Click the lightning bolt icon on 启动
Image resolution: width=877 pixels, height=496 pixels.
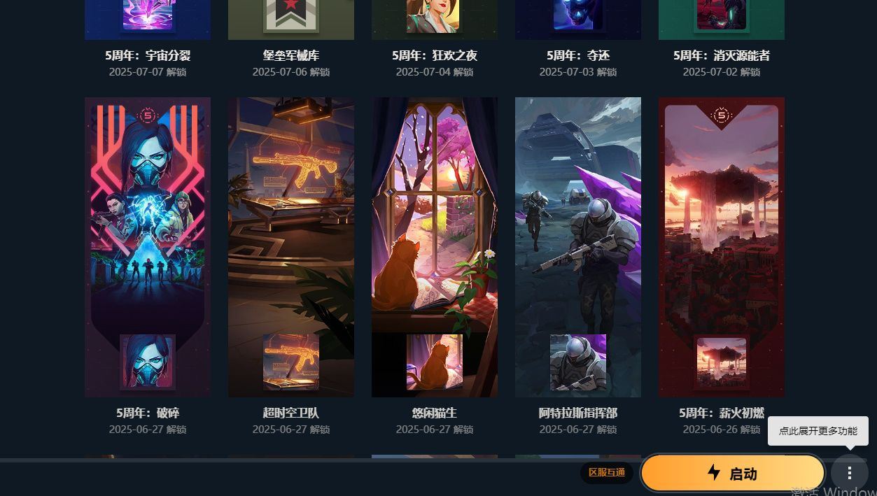pos(714,472)
